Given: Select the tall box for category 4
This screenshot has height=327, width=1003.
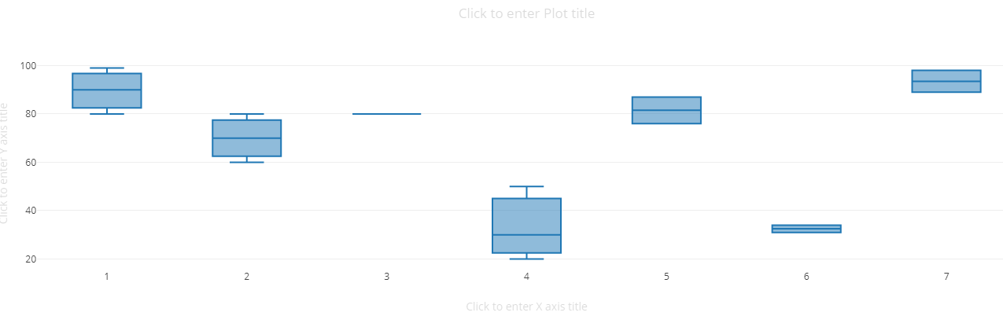Looking at the screenshot, I should 526,226.
